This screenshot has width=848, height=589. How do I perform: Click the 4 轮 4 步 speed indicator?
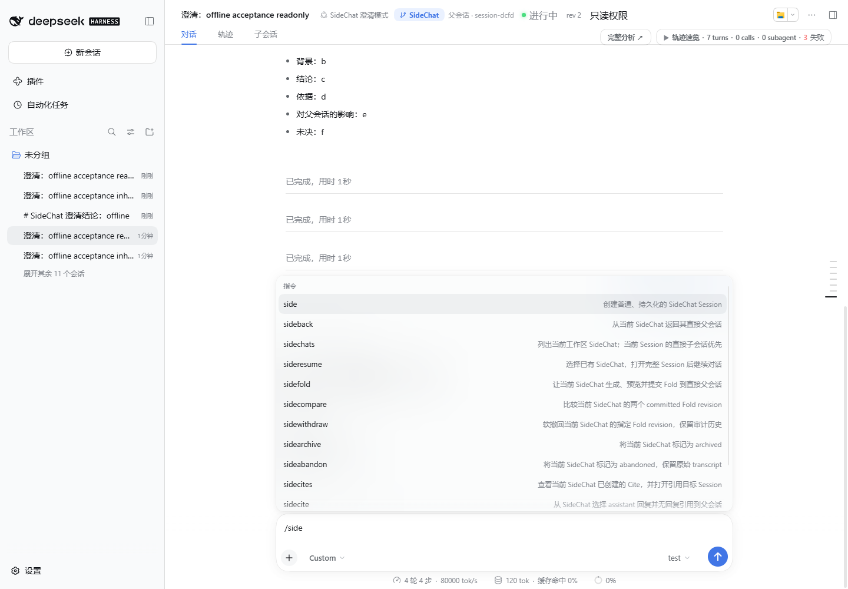[435, 581]
